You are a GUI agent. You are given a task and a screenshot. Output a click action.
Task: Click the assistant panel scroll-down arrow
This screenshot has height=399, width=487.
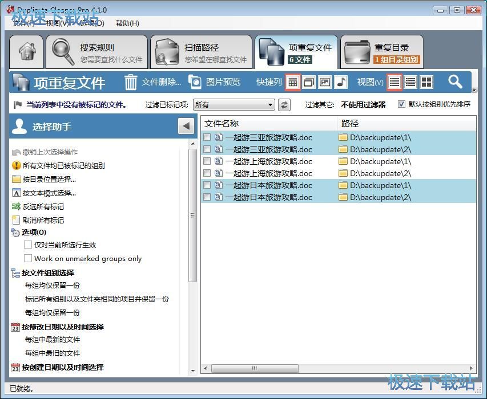coord(193,371)
